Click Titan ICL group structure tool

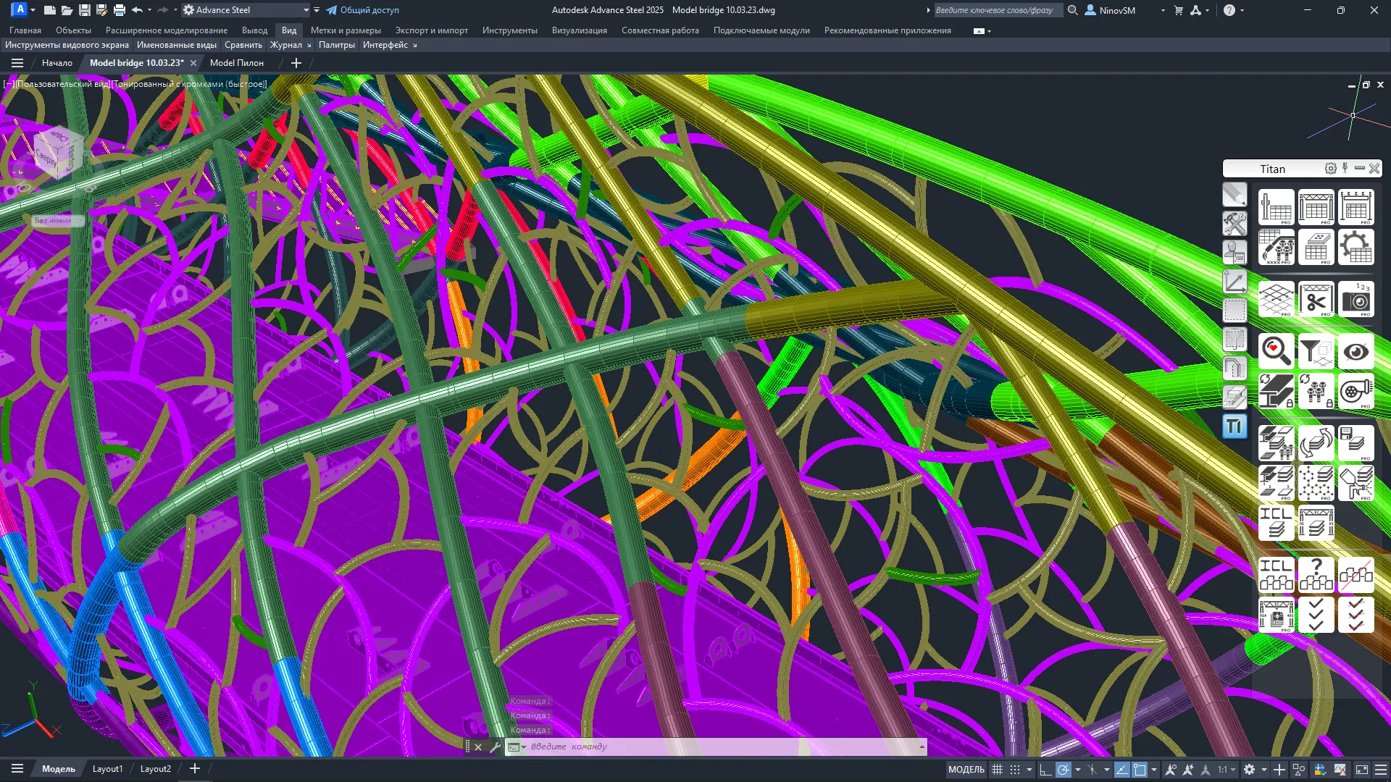pyautogui.click(x=1276, y=576)
